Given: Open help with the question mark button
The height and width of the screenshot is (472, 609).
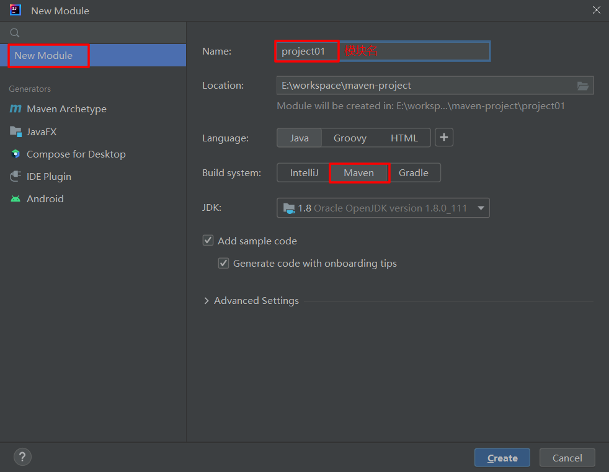Looking at the screenshot, I should pos(22,457).
